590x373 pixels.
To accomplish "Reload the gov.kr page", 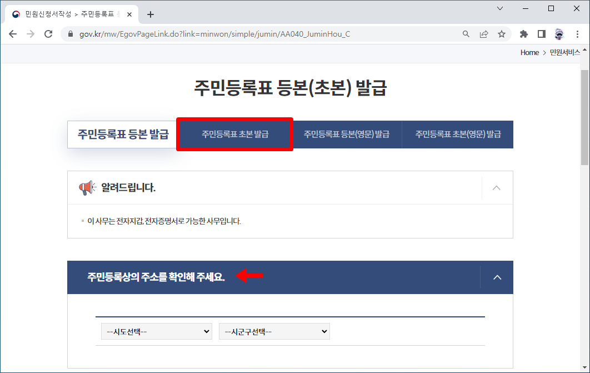I will click(48, 34).
